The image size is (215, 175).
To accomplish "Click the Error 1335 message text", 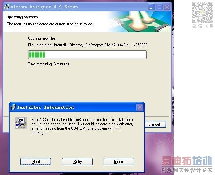I will click(x=83, y=126).
